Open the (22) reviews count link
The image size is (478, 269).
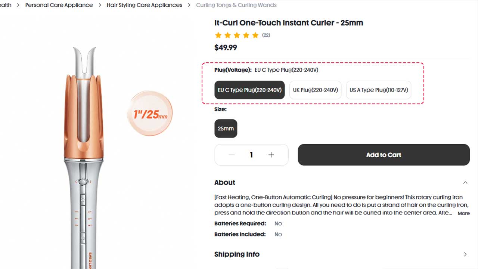point(266,35)
